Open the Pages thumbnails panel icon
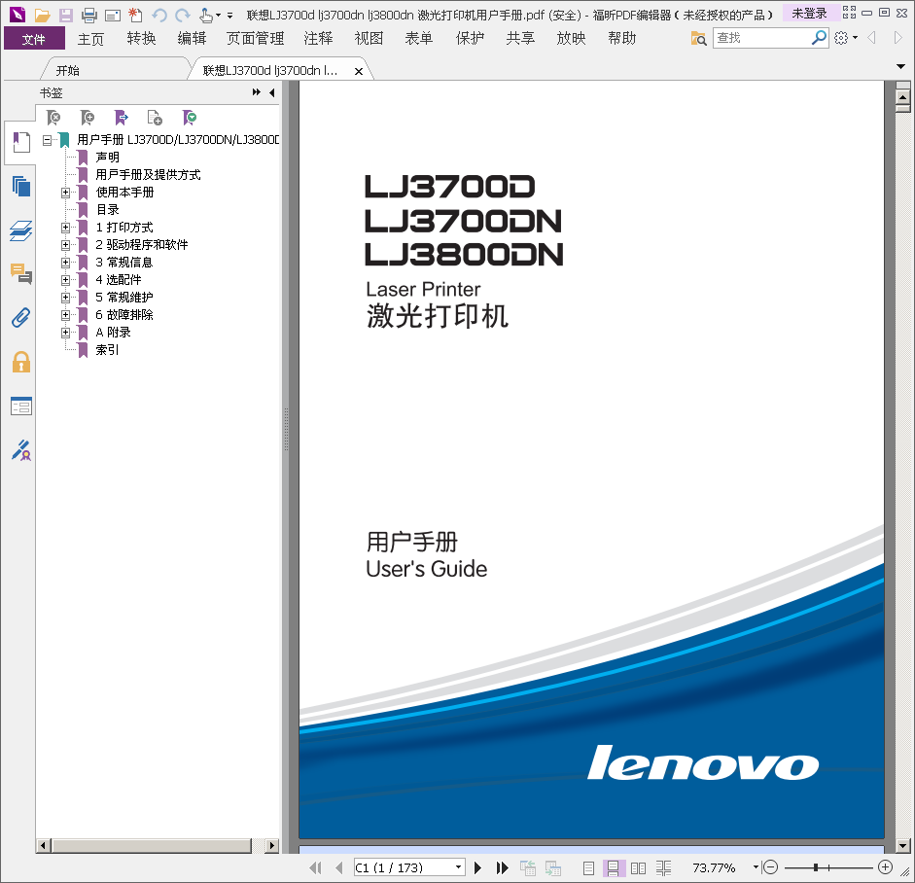 21,186
